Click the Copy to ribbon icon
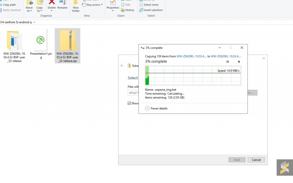 click(39, 3)
